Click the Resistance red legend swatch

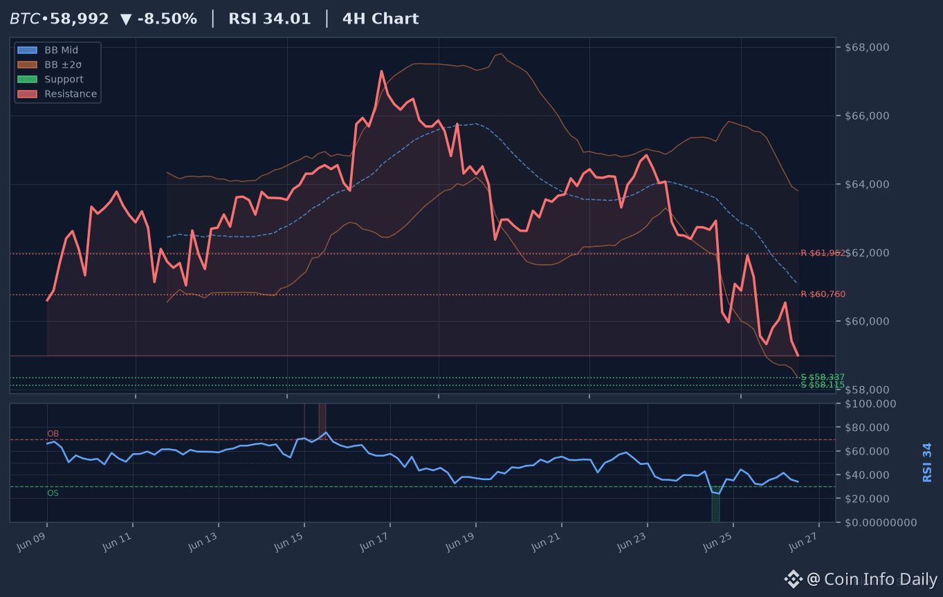[28, 94]
